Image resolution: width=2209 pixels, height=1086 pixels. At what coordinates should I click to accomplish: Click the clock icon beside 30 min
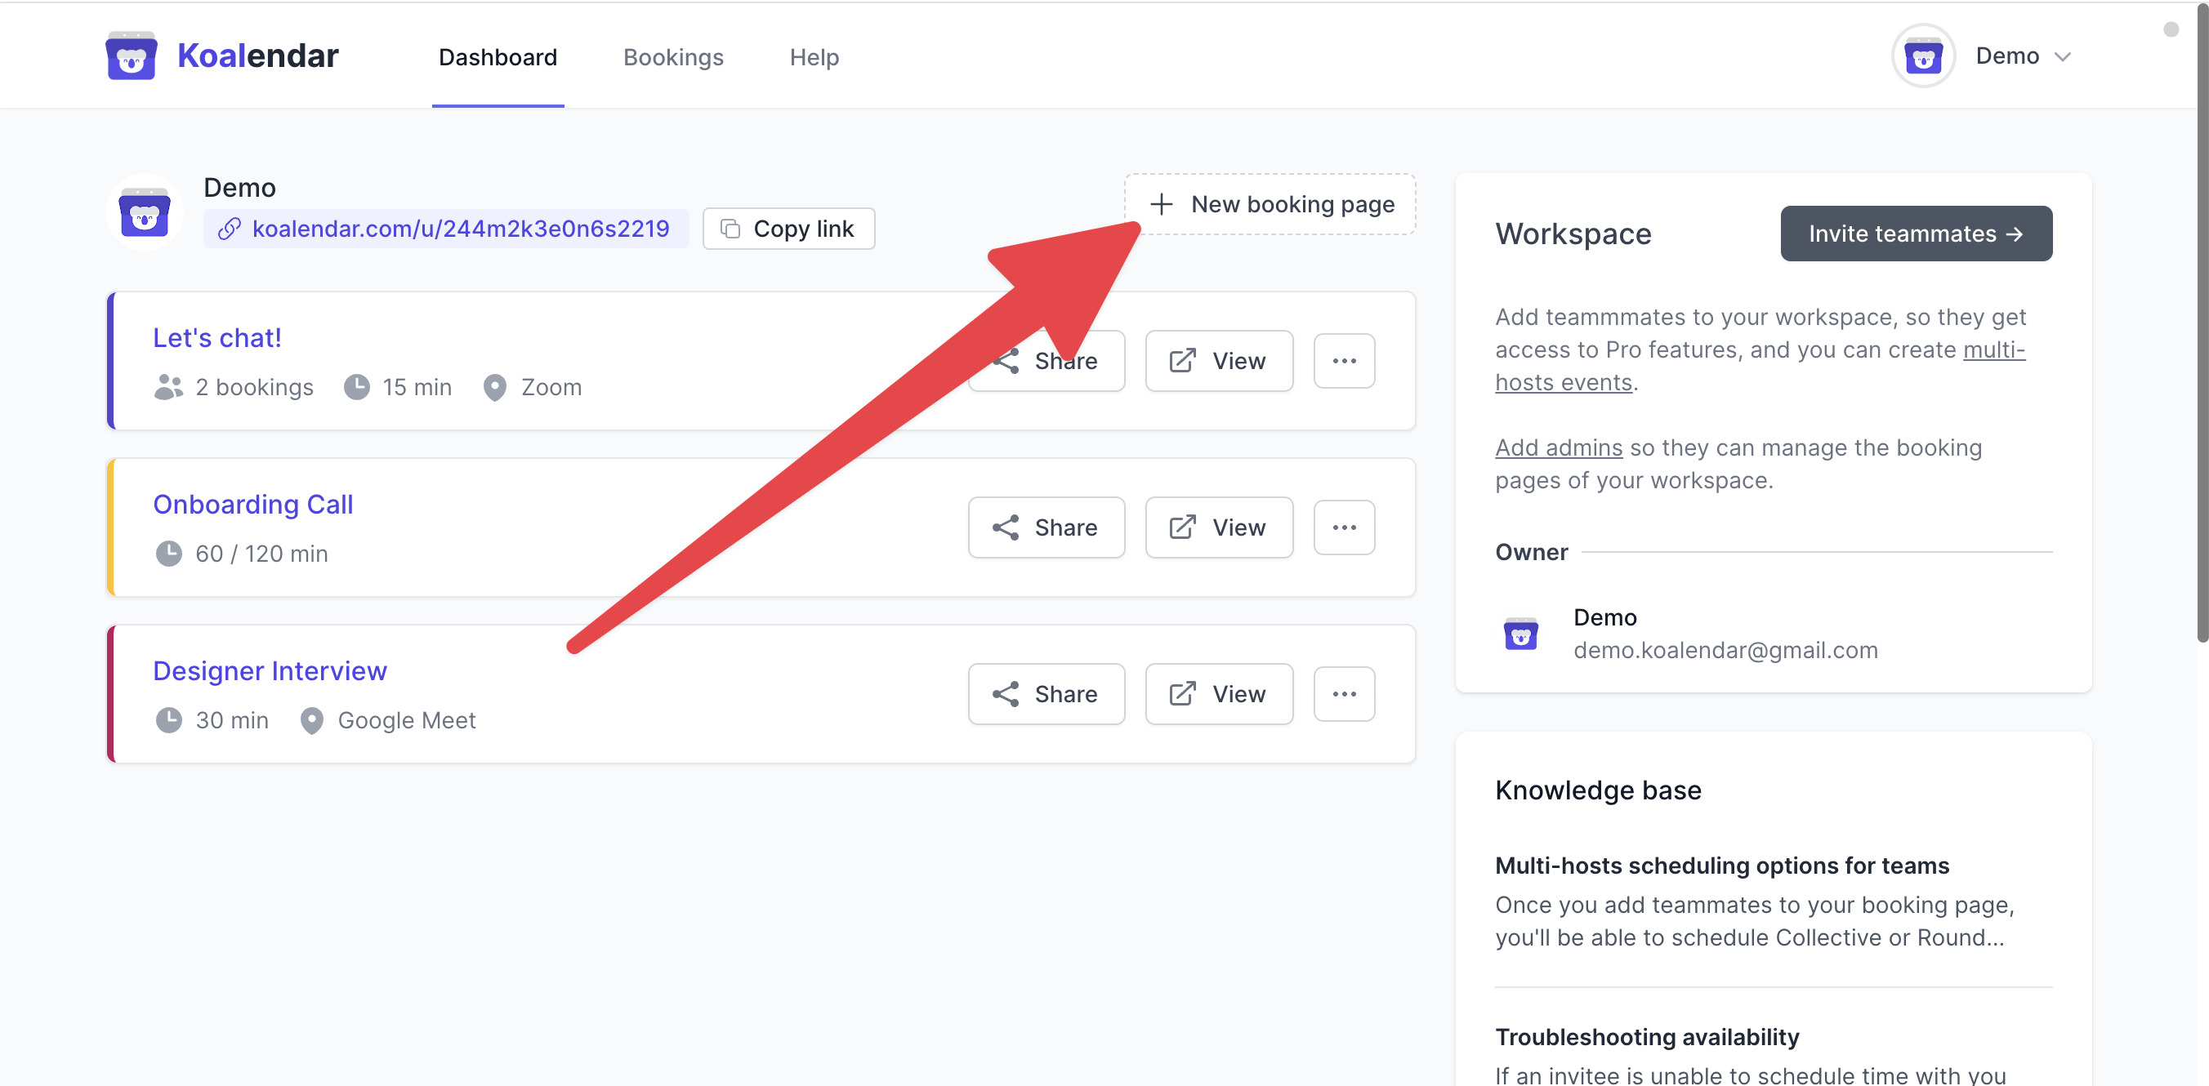[x=168, y=720]
